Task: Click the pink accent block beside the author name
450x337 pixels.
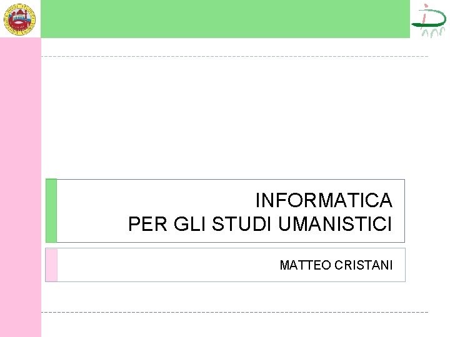Action: point(51,265)
